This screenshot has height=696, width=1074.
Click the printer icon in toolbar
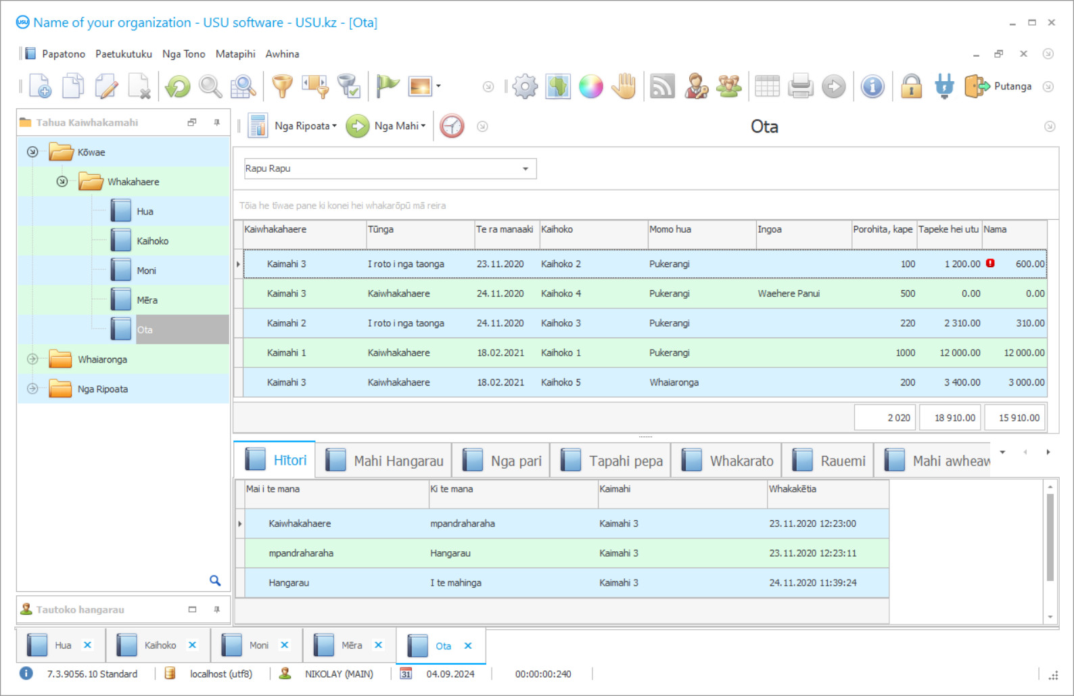[800, 87]
